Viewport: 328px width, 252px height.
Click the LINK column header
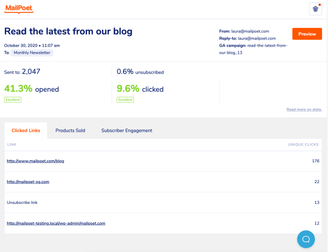pos(11,144)
